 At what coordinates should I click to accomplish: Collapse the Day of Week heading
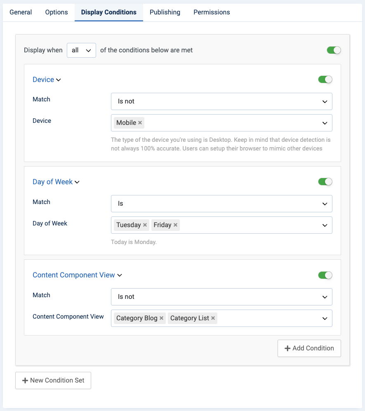click(56, 182)
